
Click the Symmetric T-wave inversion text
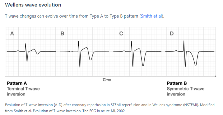pos(185,91)
